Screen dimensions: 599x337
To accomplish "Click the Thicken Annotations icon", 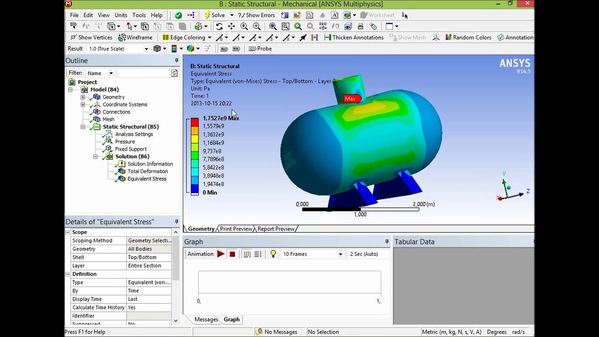I will [x=327, y=37].
